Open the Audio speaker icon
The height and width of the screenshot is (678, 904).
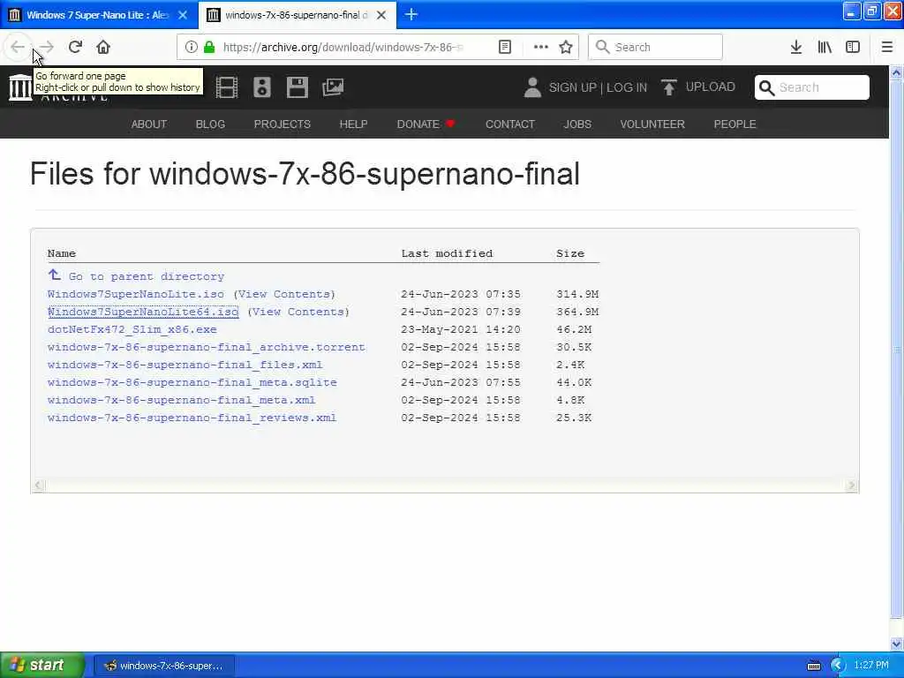coord(262,87)
